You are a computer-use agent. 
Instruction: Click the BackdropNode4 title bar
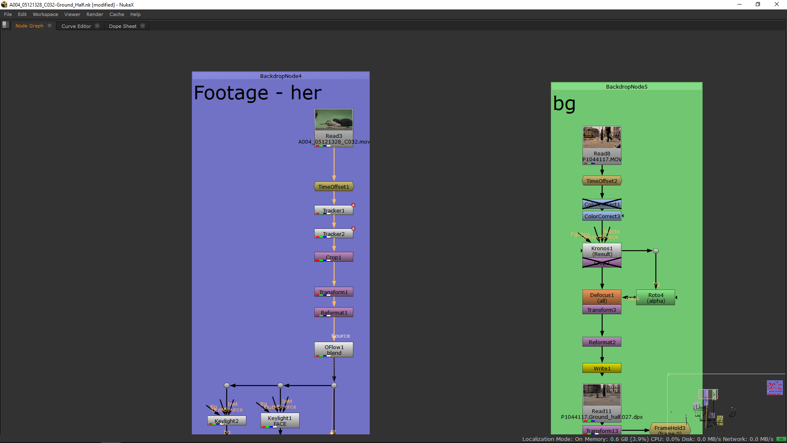280,76
